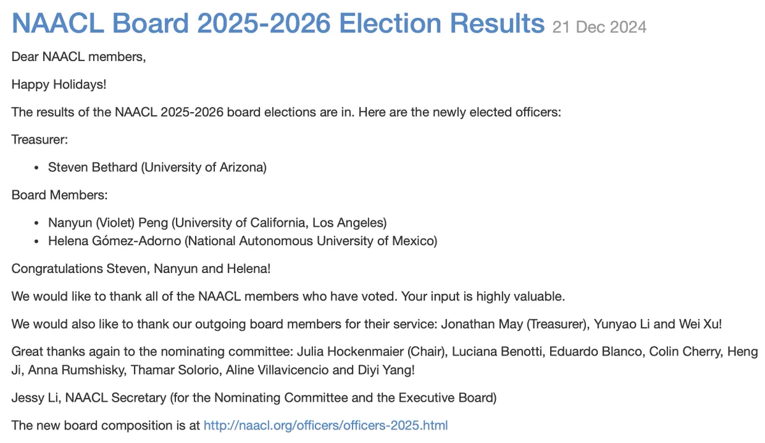
Task: Open the naacl.org officers-2025 link
Action: [326, 425]
